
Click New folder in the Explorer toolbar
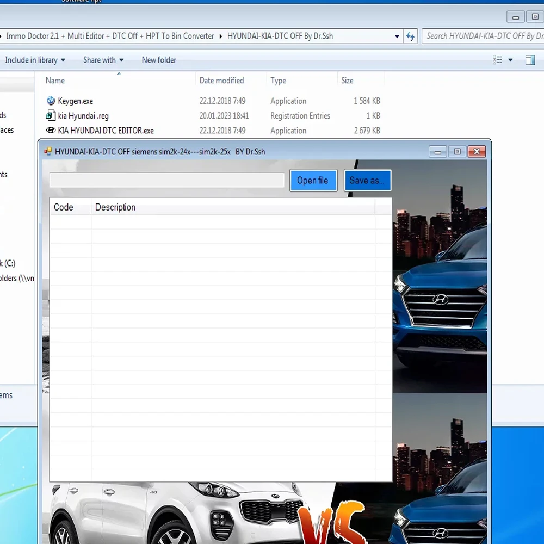coord(159,60)
